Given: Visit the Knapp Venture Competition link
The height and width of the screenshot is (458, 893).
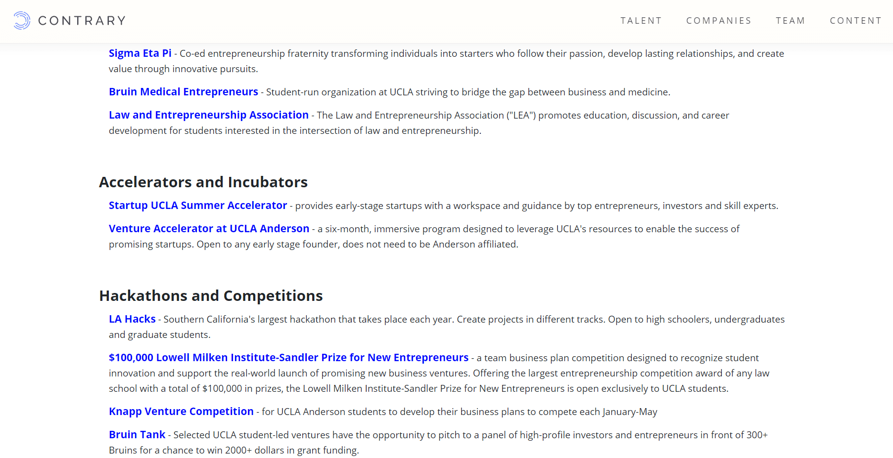Looking at the screenshot, I should [x=181, y=412].
